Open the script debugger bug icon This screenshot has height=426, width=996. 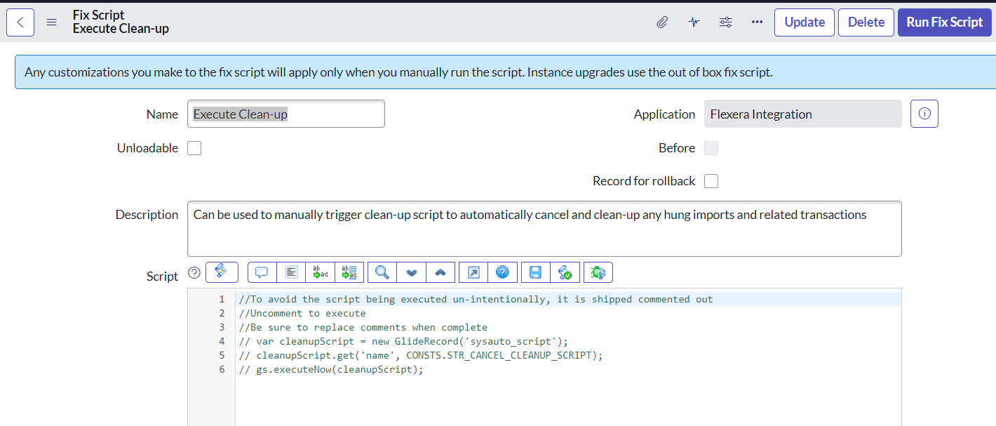(598, 272)
